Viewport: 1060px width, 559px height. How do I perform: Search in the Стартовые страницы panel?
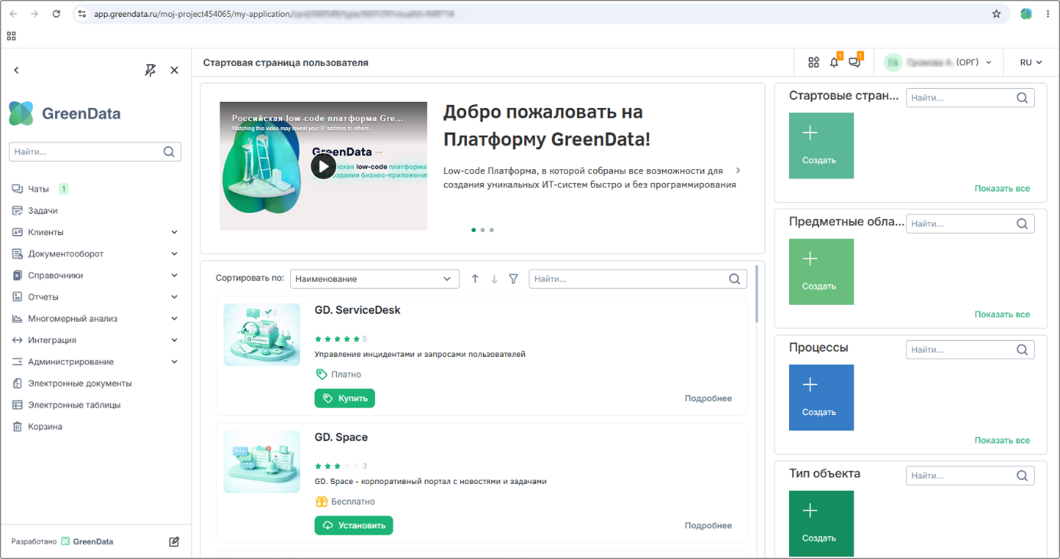pos(970,98)
